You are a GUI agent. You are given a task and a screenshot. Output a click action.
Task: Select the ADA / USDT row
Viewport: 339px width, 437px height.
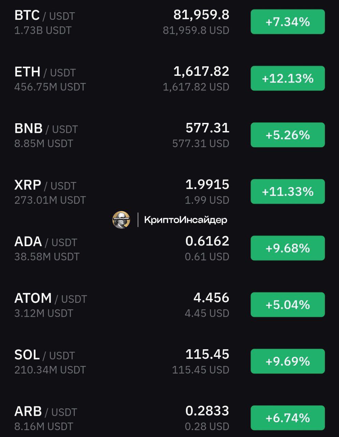pos(169,248)
